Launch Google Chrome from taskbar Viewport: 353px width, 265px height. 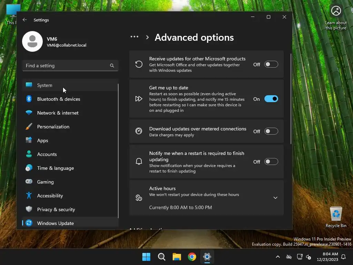(192, 257)
